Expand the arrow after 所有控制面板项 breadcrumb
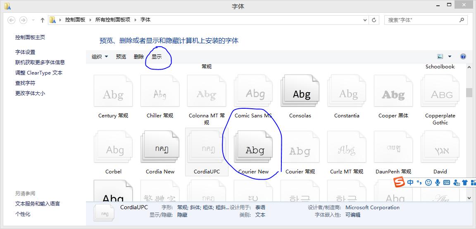Image resolution: width=476 pixels, height=229 pixels. [x=135, y=20]
